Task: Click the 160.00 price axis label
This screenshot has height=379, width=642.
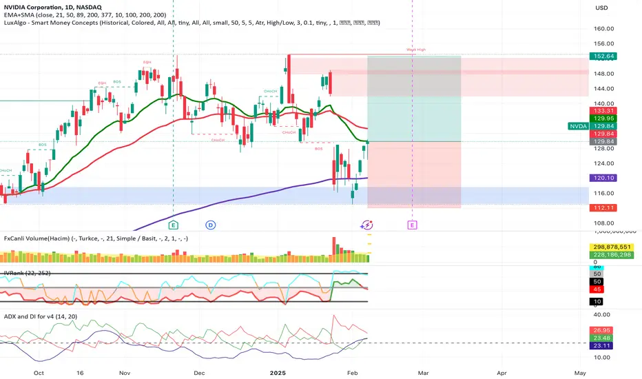Action: point(604,29)
